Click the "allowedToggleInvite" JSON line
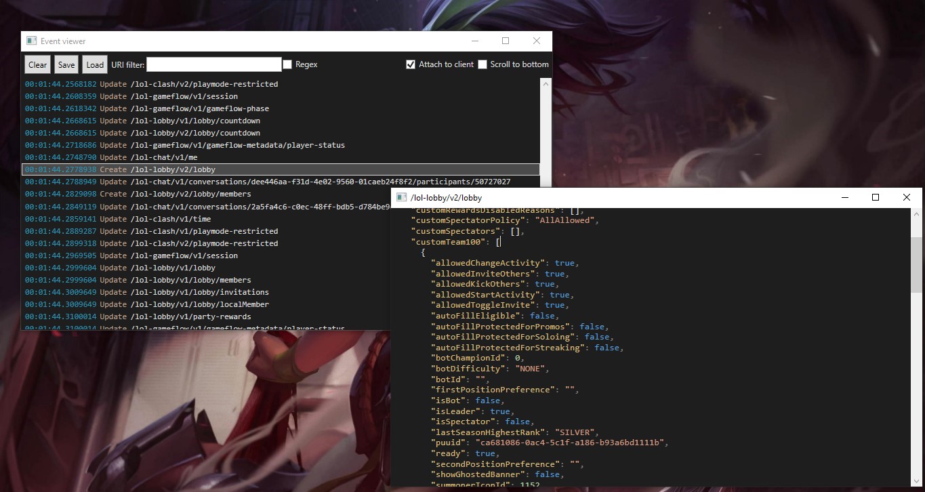Image resolution: width=925 pixels, height=492 pixels. tap(500, 305)
